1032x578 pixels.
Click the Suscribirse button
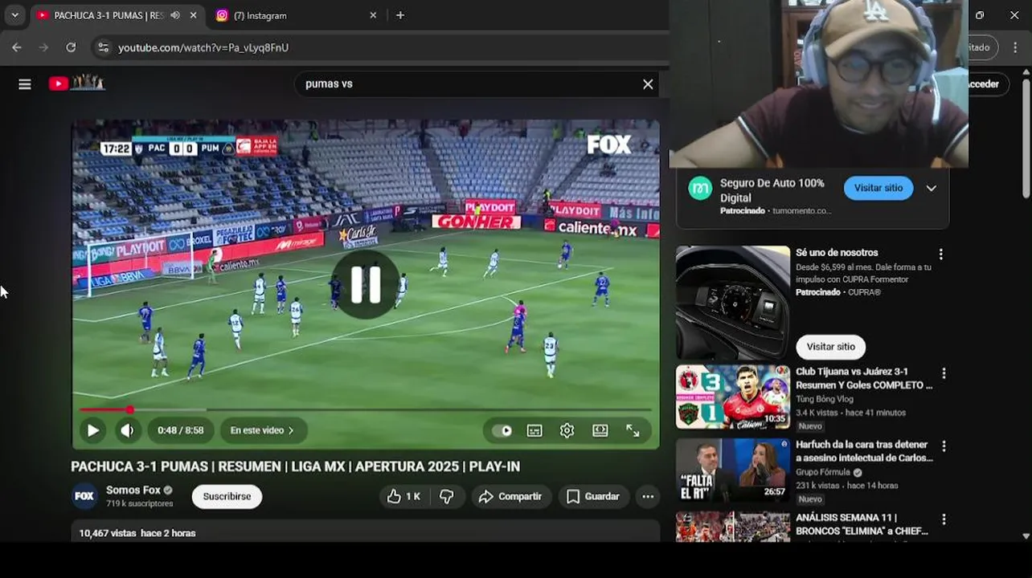[227, 496]
